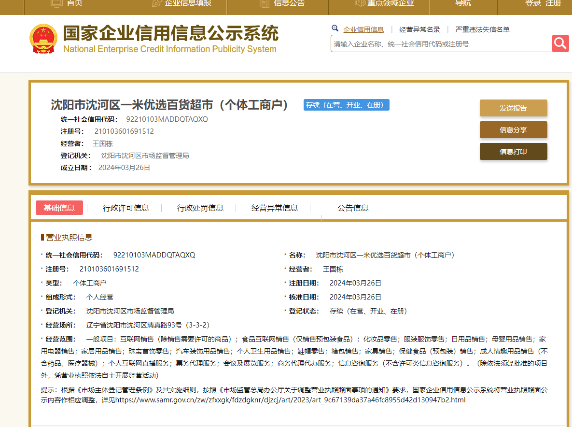
Task: Open 信息公告 in top navigation
Action: (282, 3)
